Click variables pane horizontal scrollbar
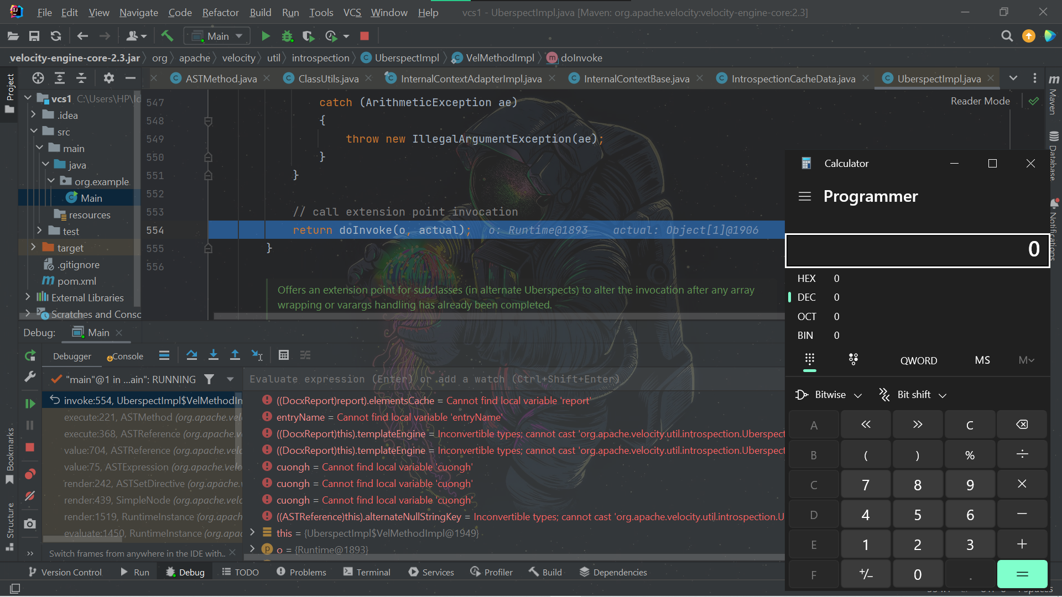The width and height of the screenshot is (1062, 597). 514,557
